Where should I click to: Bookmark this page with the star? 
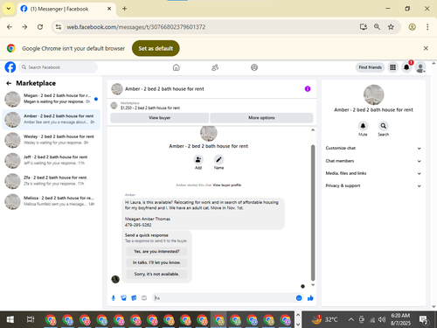[391, 27]
